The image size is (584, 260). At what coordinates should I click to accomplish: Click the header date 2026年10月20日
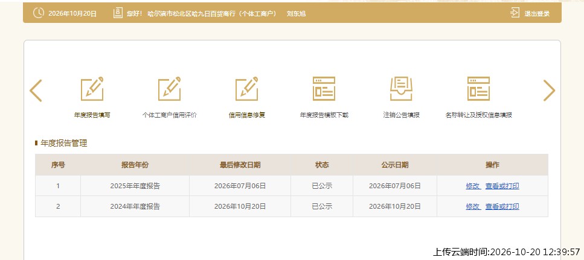pyautogui.click(x=72, y=14)
